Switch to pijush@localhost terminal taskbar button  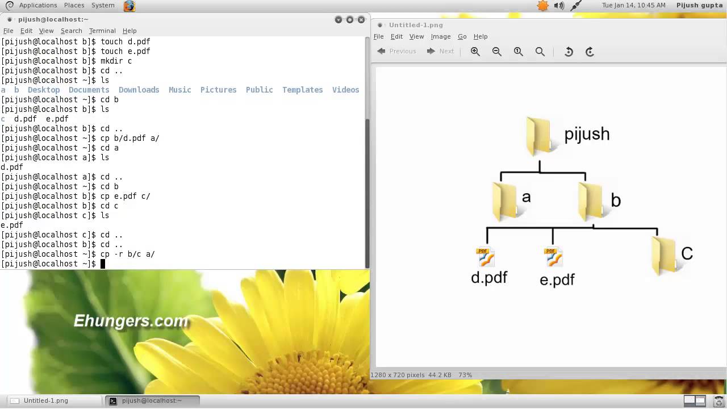tap(153, 400)
